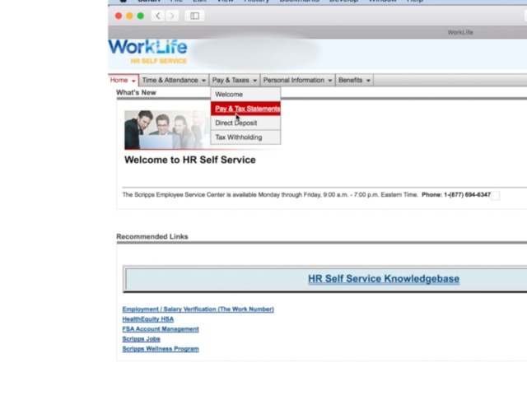The width and height of the screenshot is (527, 395).
Task: Click the yellow minimize window button
Action: coord(129,16)
